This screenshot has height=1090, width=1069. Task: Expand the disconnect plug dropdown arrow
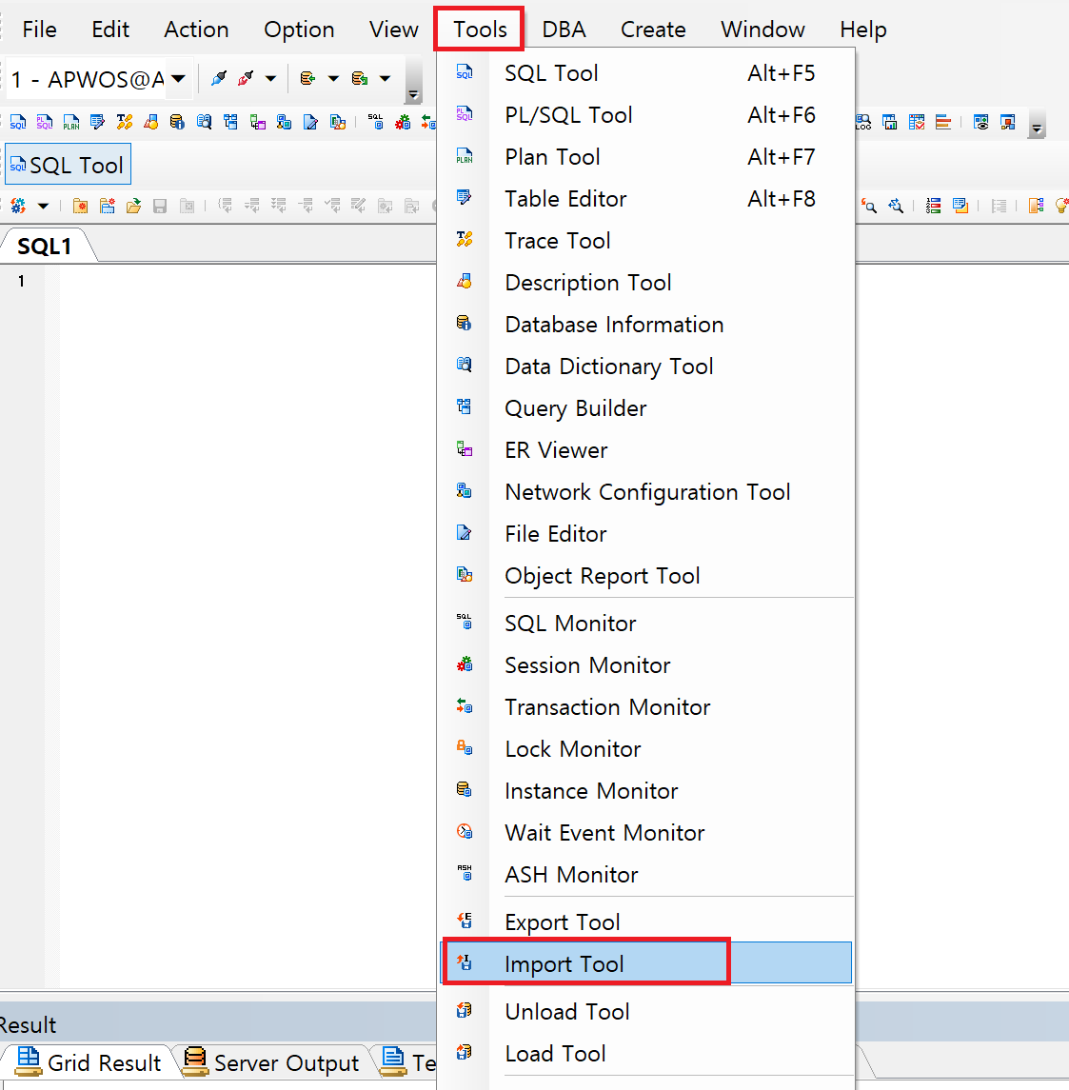[x=271, y=79]
